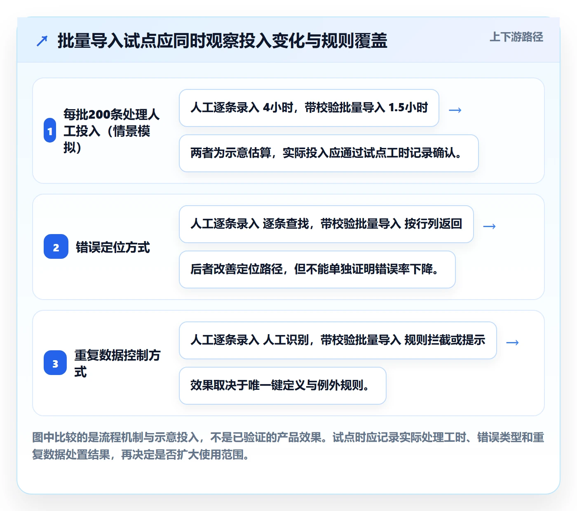Open the box 人工逐条录入 4小时，带校验批量导入 1.5小时
This screenshot has height=511, width=577.
309,108
